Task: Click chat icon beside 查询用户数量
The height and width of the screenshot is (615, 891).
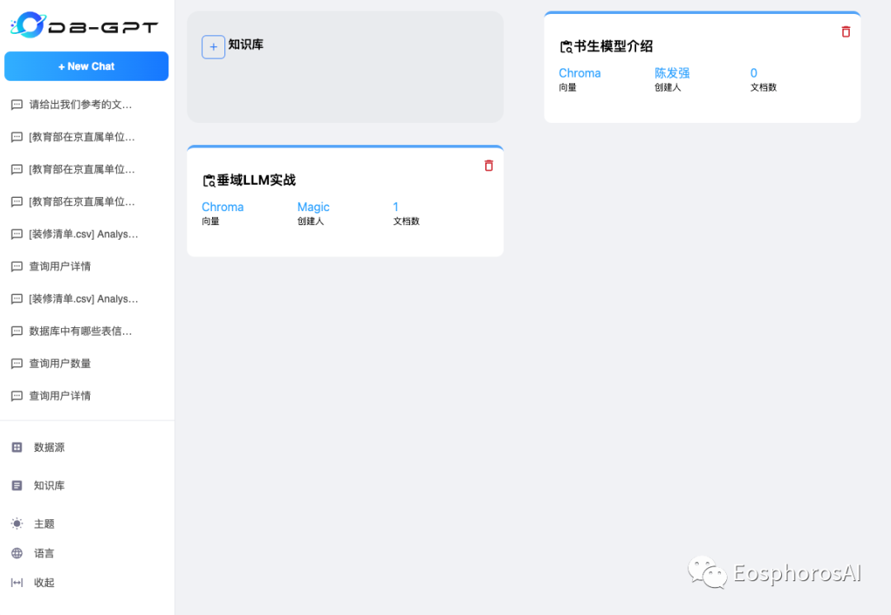Action: tap(17, 364)
